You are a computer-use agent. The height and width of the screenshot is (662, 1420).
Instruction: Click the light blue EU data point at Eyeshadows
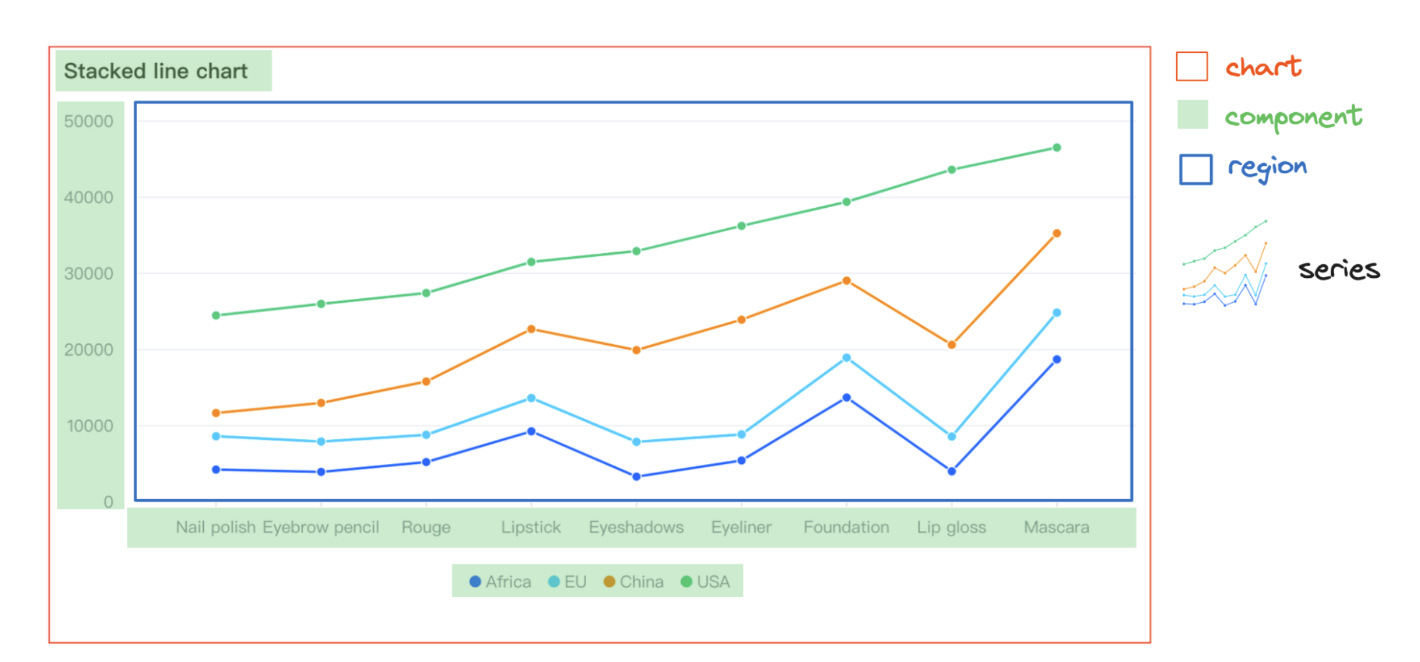tap(636, 442)
